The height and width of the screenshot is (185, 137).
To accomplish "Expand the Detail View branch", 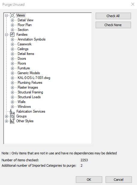I will click(x=12, y=20).
